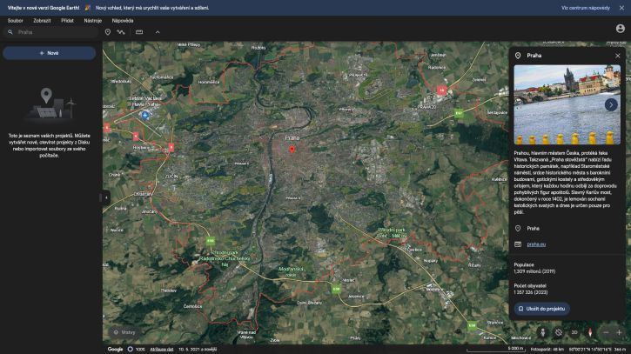Image resolution: width=631 pixels, height=354 pixels.
Task: Click the fly to my location icon
Action: pyautogui.click(x=559, y=332)
